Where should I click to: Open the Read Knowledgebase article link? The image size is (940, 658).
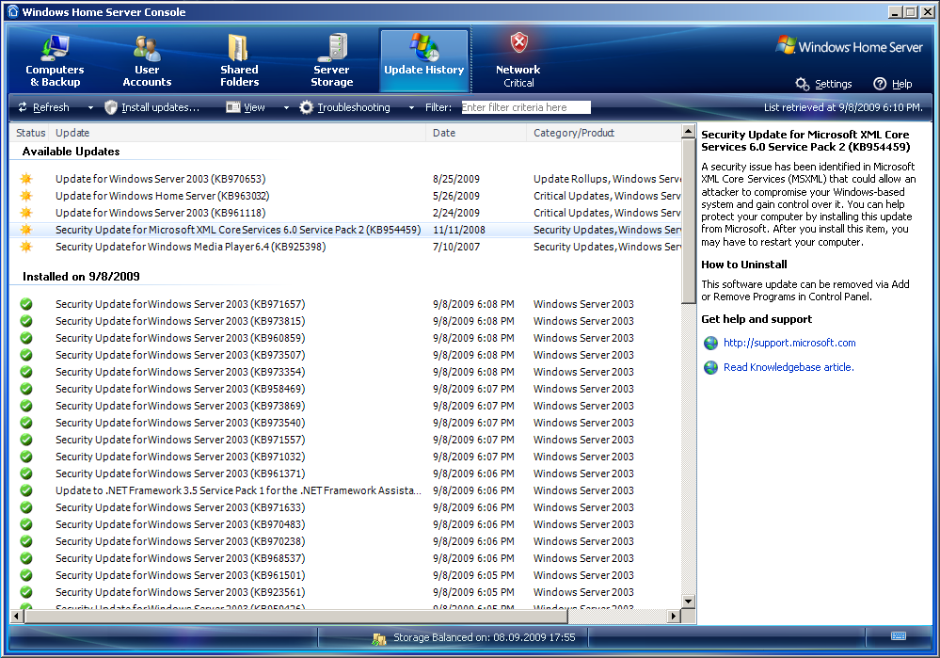(x=789, y=367)
